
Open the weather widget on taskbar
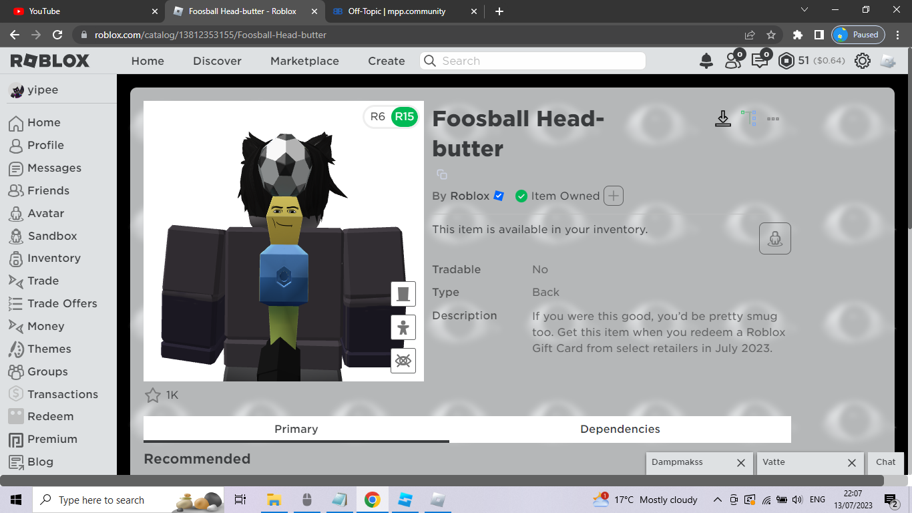click(x=645, y=500)
